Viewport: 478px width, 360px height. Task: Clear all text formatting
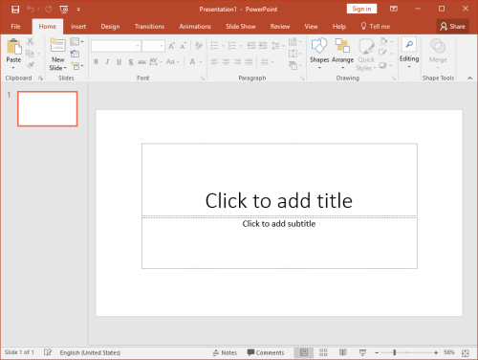point(199,46)
